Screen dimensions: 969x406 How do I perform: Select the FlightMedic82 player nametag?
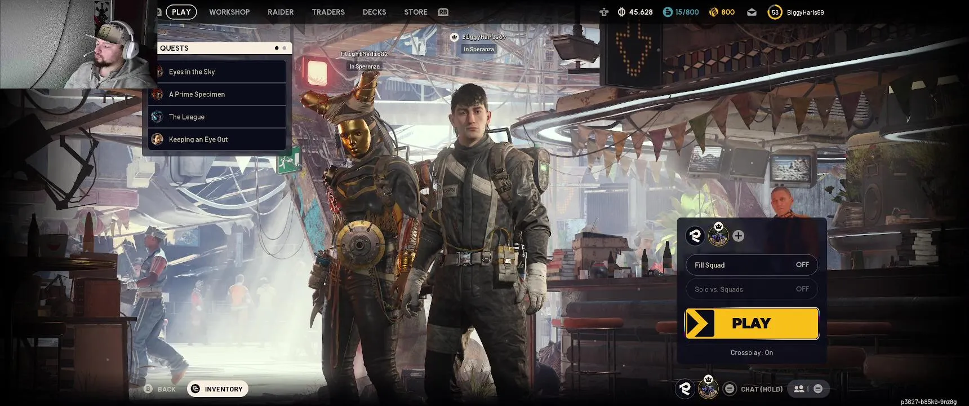click(x=364, y=54)
